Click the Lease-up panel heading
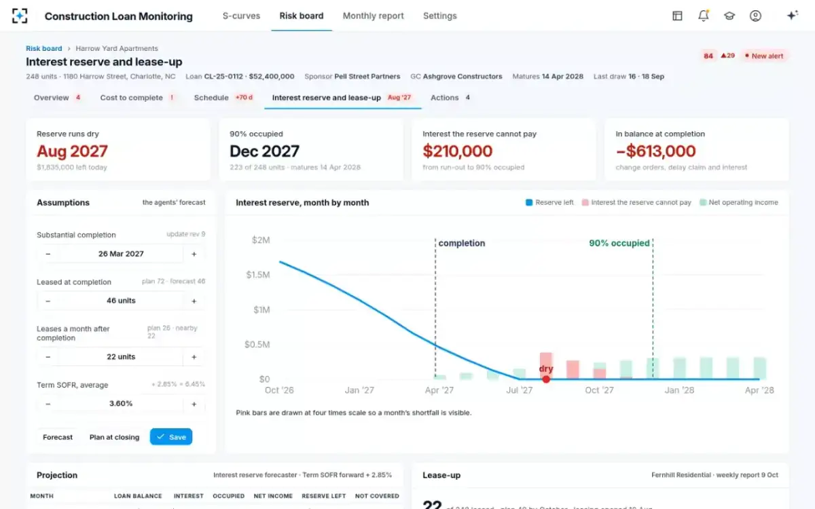The width and height of the screenshot is (815, 509). 441,475
